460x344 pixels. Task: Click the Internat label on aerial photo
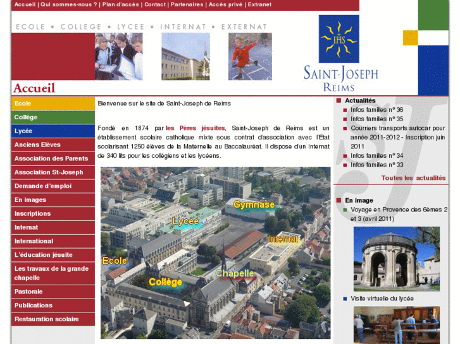pos(283,239)
